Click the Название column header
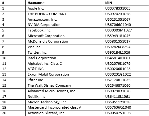The height and width of the screenshot is (116, 149). coord(36,3)
